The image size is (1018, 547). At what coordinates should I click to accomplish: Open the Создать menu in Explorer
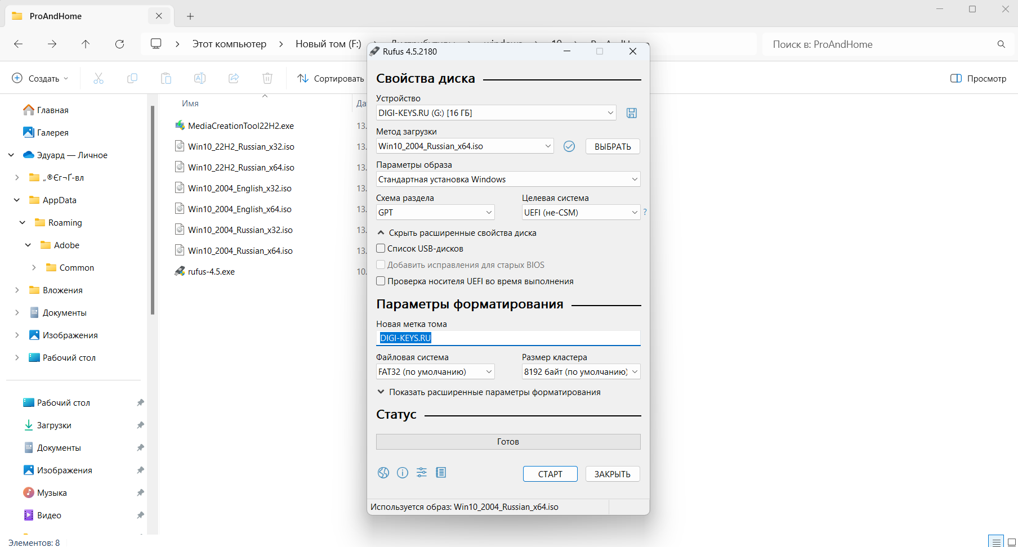tap(40, 78)
